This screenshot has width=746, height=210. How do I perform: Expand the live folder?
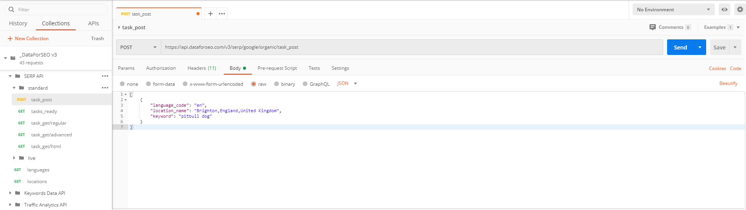[14, 158]
